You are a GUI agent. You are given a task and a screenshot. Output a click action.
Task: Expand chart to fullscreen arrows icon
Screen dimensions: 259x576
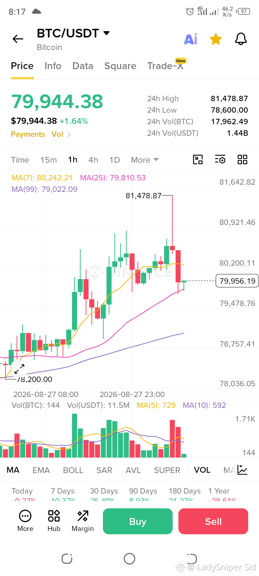pyautogui.click(x=19, y=369)
